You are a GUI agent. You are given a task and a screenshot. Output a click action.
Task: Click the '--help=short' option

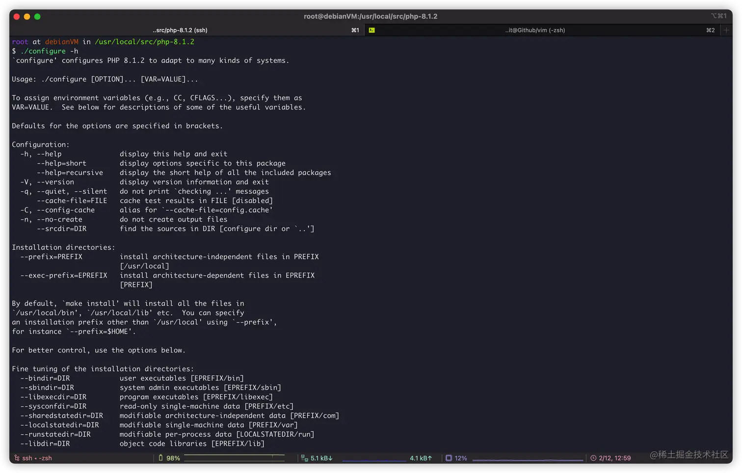(62, 163)
